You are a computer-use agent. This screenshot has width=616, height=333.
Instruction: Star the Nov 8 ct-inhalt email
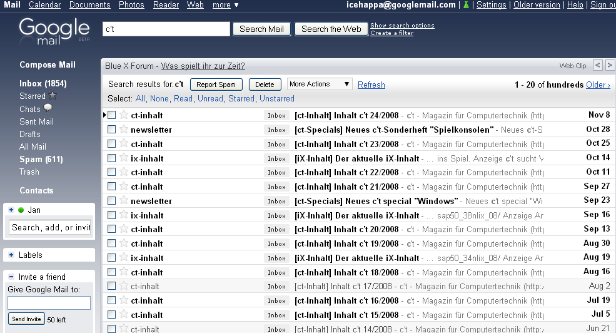point(124,115)
